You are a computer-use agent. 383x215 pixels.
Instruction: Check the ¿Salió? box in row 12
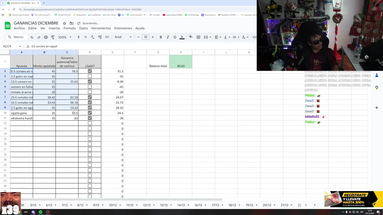(90, 123)
